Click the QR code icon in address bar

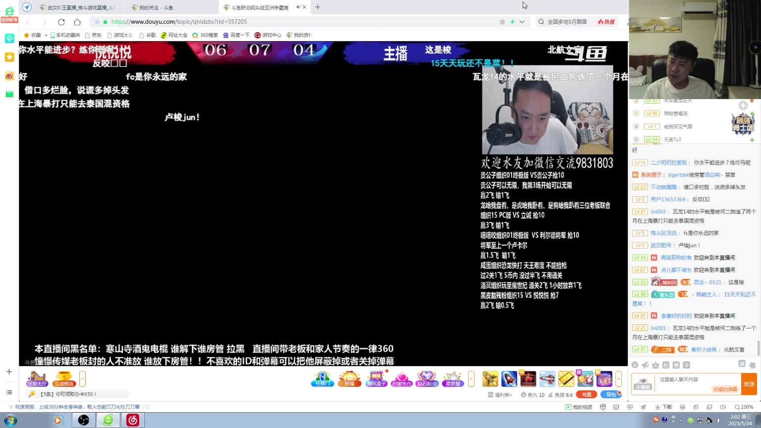(x=502, y=22)
